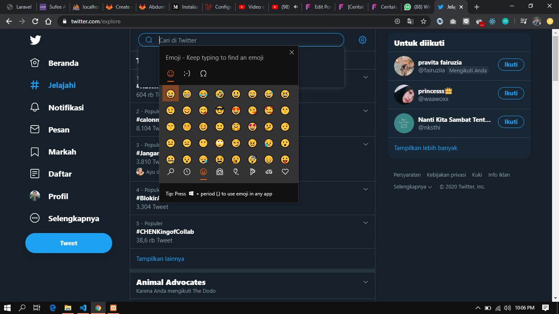Open the Selengkapnya footer dropdown
Image resolution: width=559 pixels, height=314 pixels.
[412, 187]
